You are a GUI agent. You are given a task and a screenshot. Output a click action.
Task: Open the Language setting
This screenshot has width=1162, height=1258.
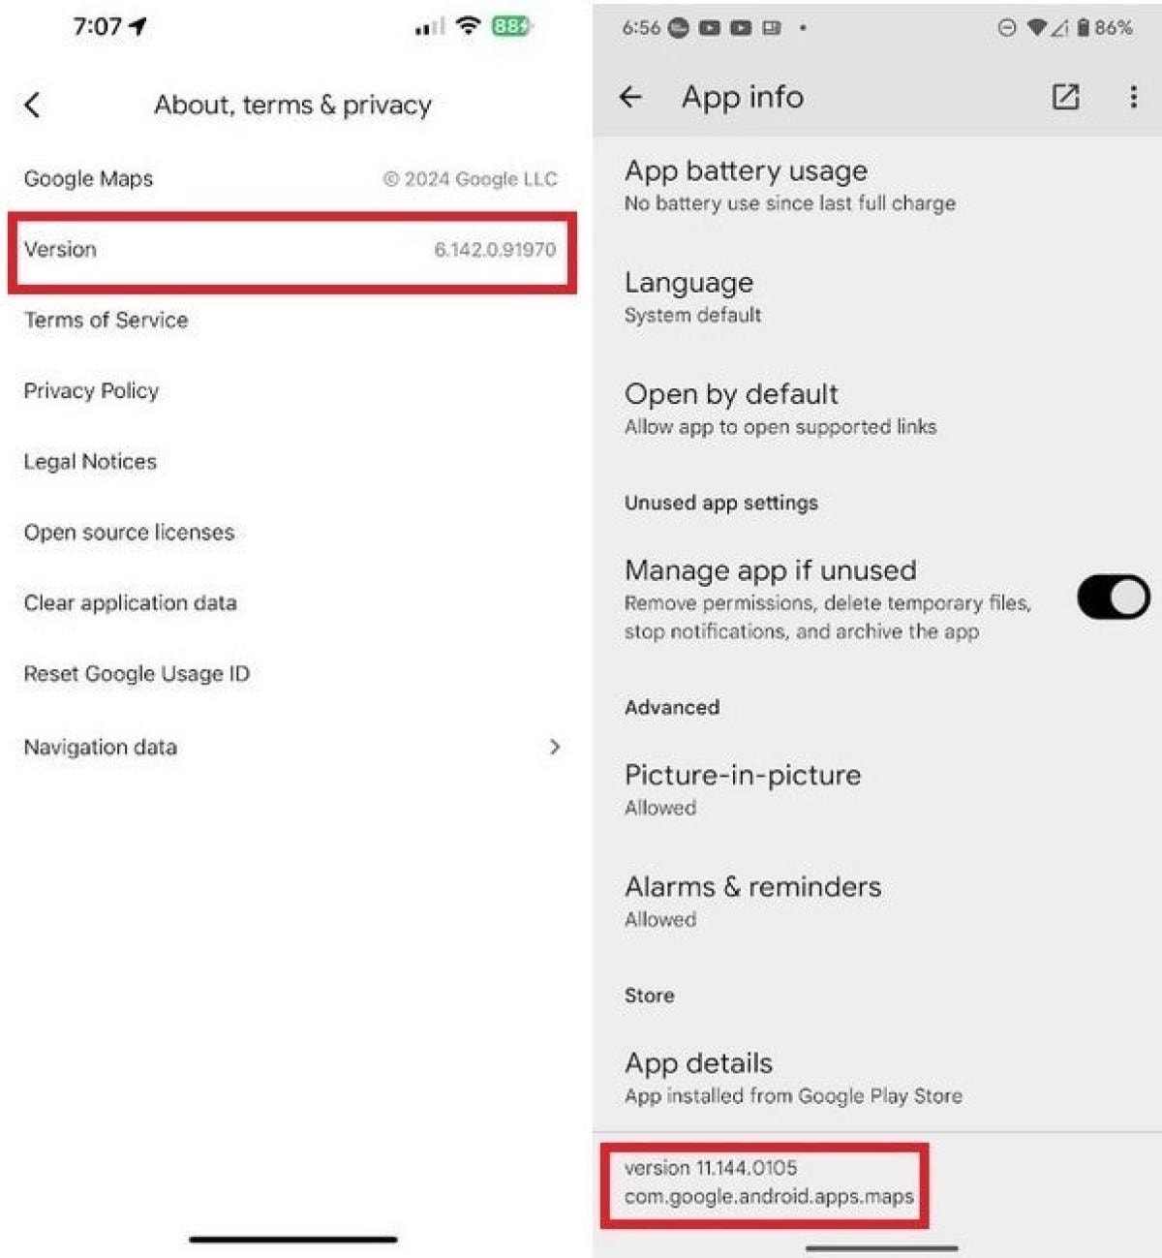tap(876, 297)
